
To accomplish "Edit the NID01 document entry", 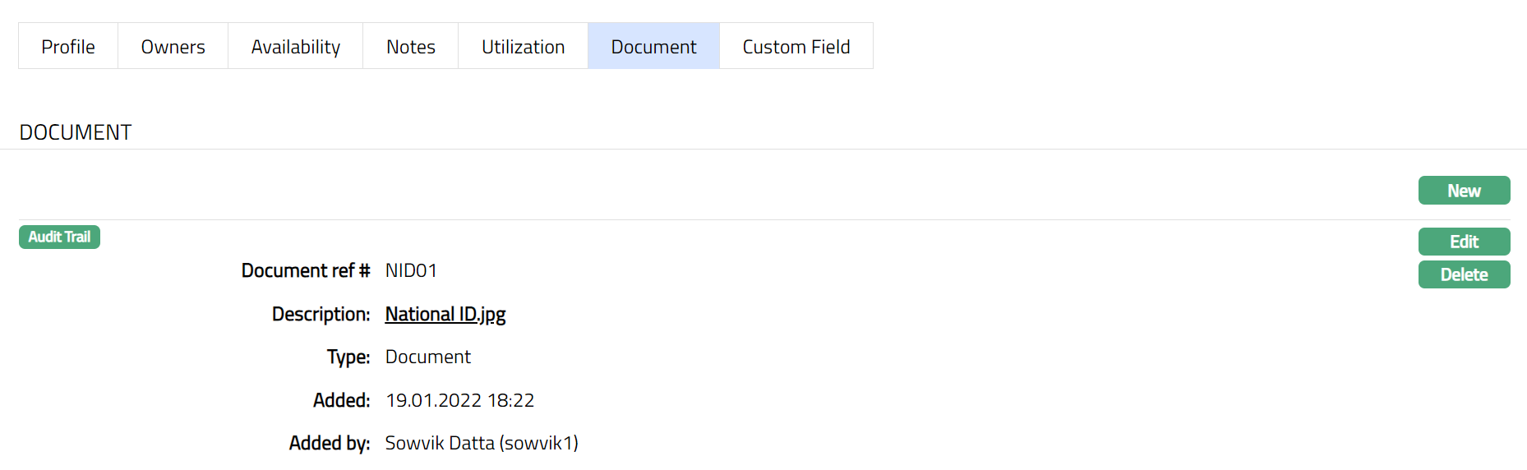I will [x=1464, y=242].
